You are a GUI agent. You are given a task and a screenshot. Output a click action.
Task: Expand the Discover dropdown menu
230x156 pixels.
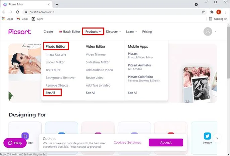pos(113,32)
